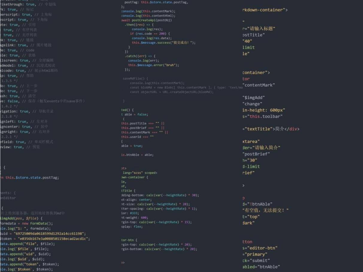
Task: Click the 'calc(var(--heightRate) * 30);' value
Action: point(173,195)
